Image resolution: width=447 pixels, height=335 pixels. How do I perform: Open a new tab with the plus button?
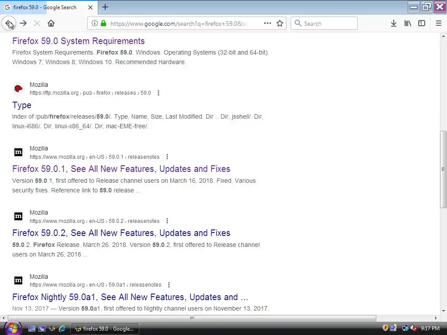[105, 7]
